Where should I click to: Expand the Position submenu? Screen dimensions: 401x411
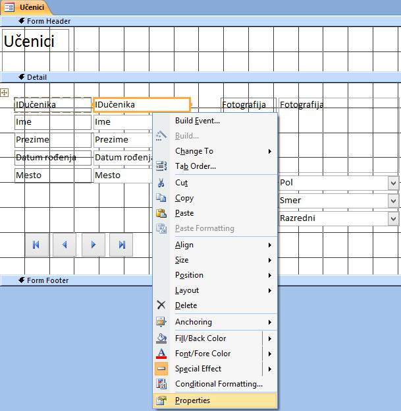(x=269, y=275)
